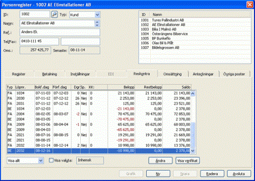The image size is (255, 181).
Task: Click the Bokf.dag column header
Action: [43, 87]
